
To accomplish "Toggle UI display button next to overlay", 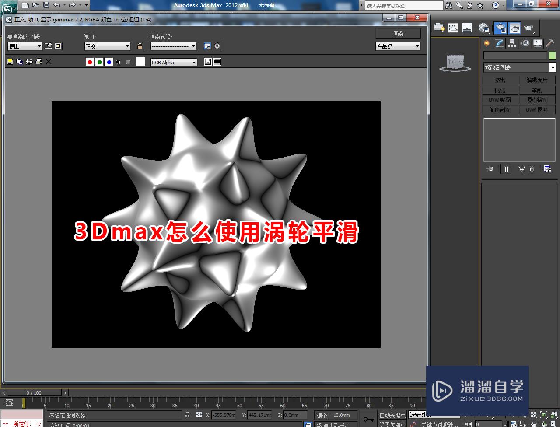I will pos(217,62).
